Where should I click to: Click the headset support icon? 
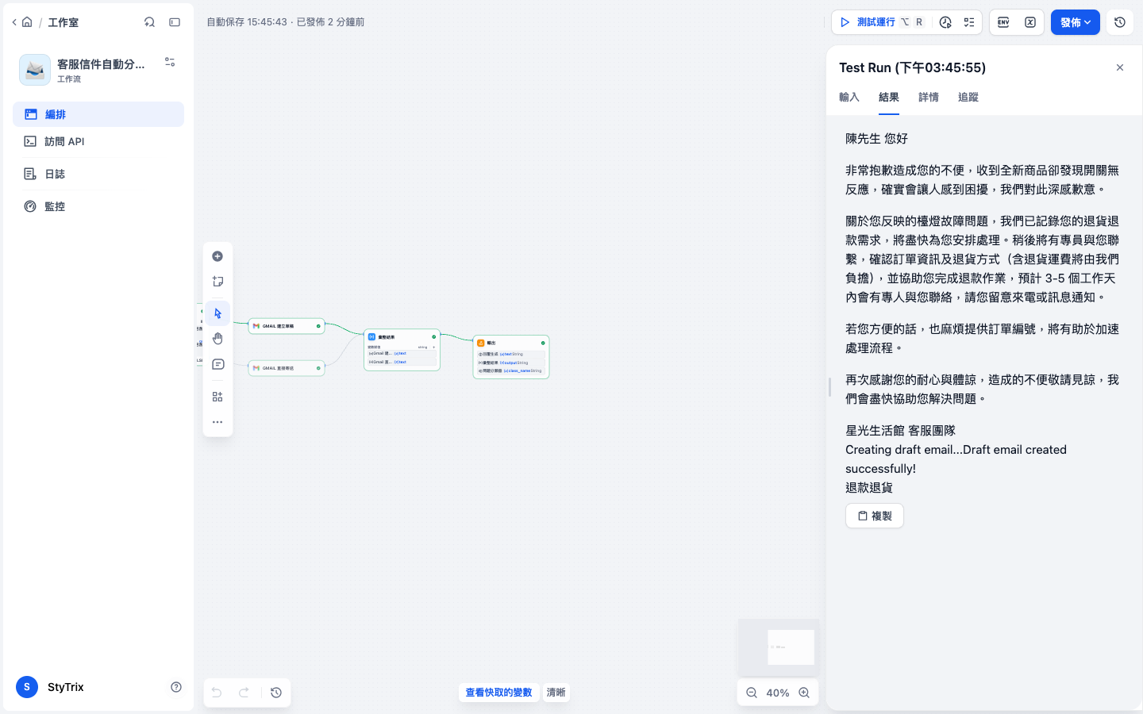149,22
